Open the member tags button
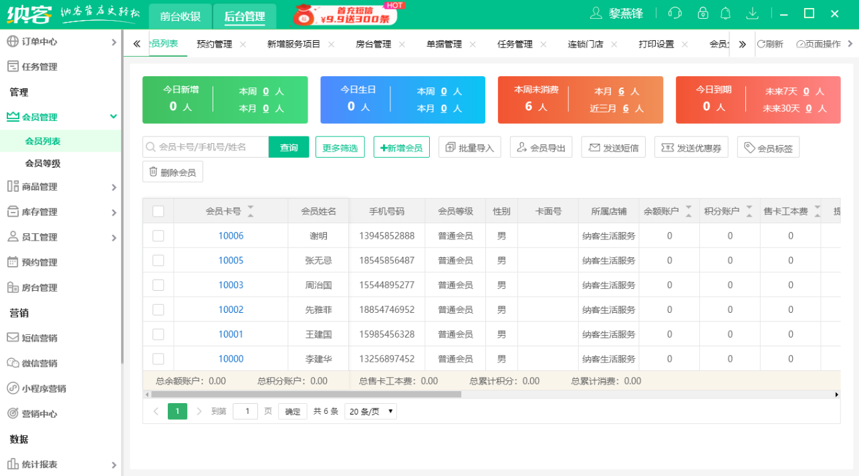The height and width of the screenshot is (476, 859). pyautogui.click(x=768, y=148)
